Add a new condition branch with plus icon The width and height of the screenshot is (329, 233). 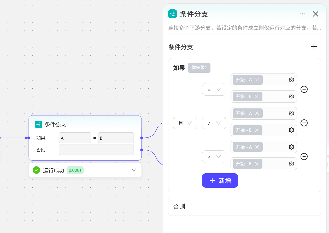pyautogui.click(x=314, y=47)
